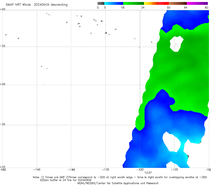Click the '-125' longitude axis label
Image resolution: width=211 pixels, height=185 pixels.
pos(175,170)
